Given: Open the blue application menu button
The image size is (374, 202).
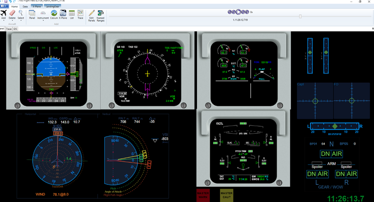Looking at the screenshot, I should [4, 6].
